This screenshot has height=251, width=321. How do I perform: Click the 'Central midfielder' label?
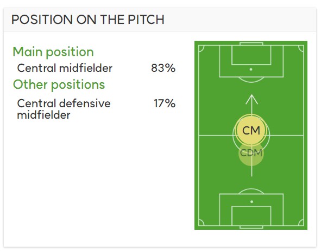(65, 68)
